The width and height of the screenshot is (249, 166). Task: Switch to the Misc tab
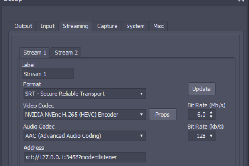pyautogui.click(x=158, y=26)
